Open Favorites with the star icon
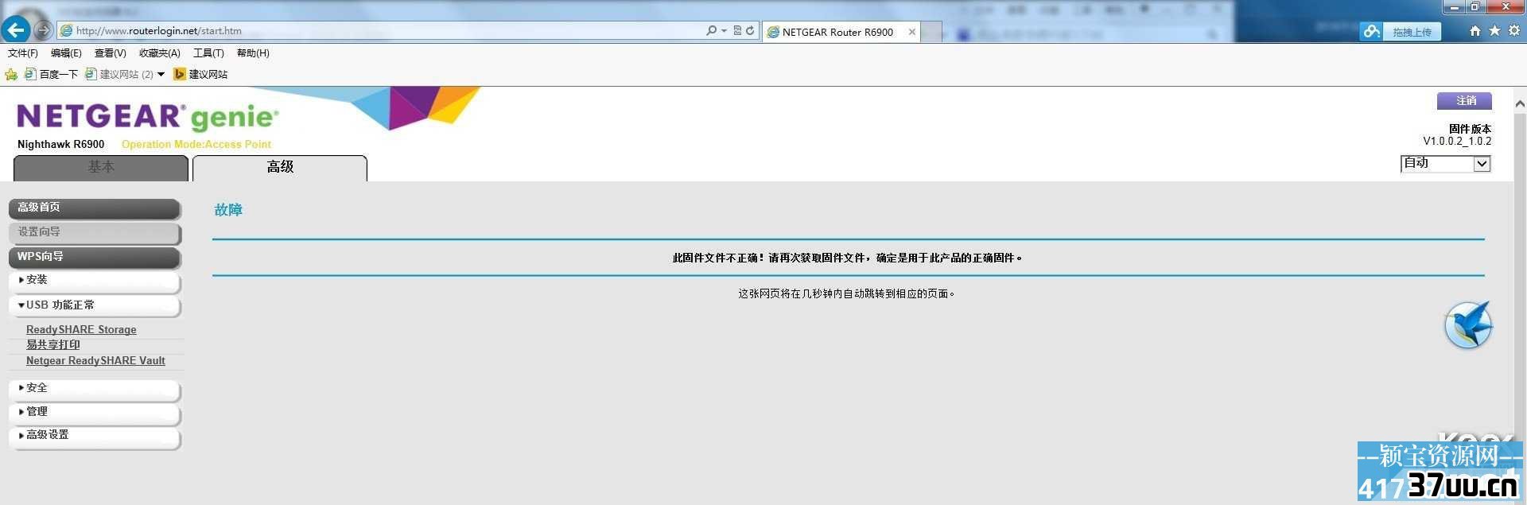This screenshot has width=1527, height=505. (x=1494, y=30)
